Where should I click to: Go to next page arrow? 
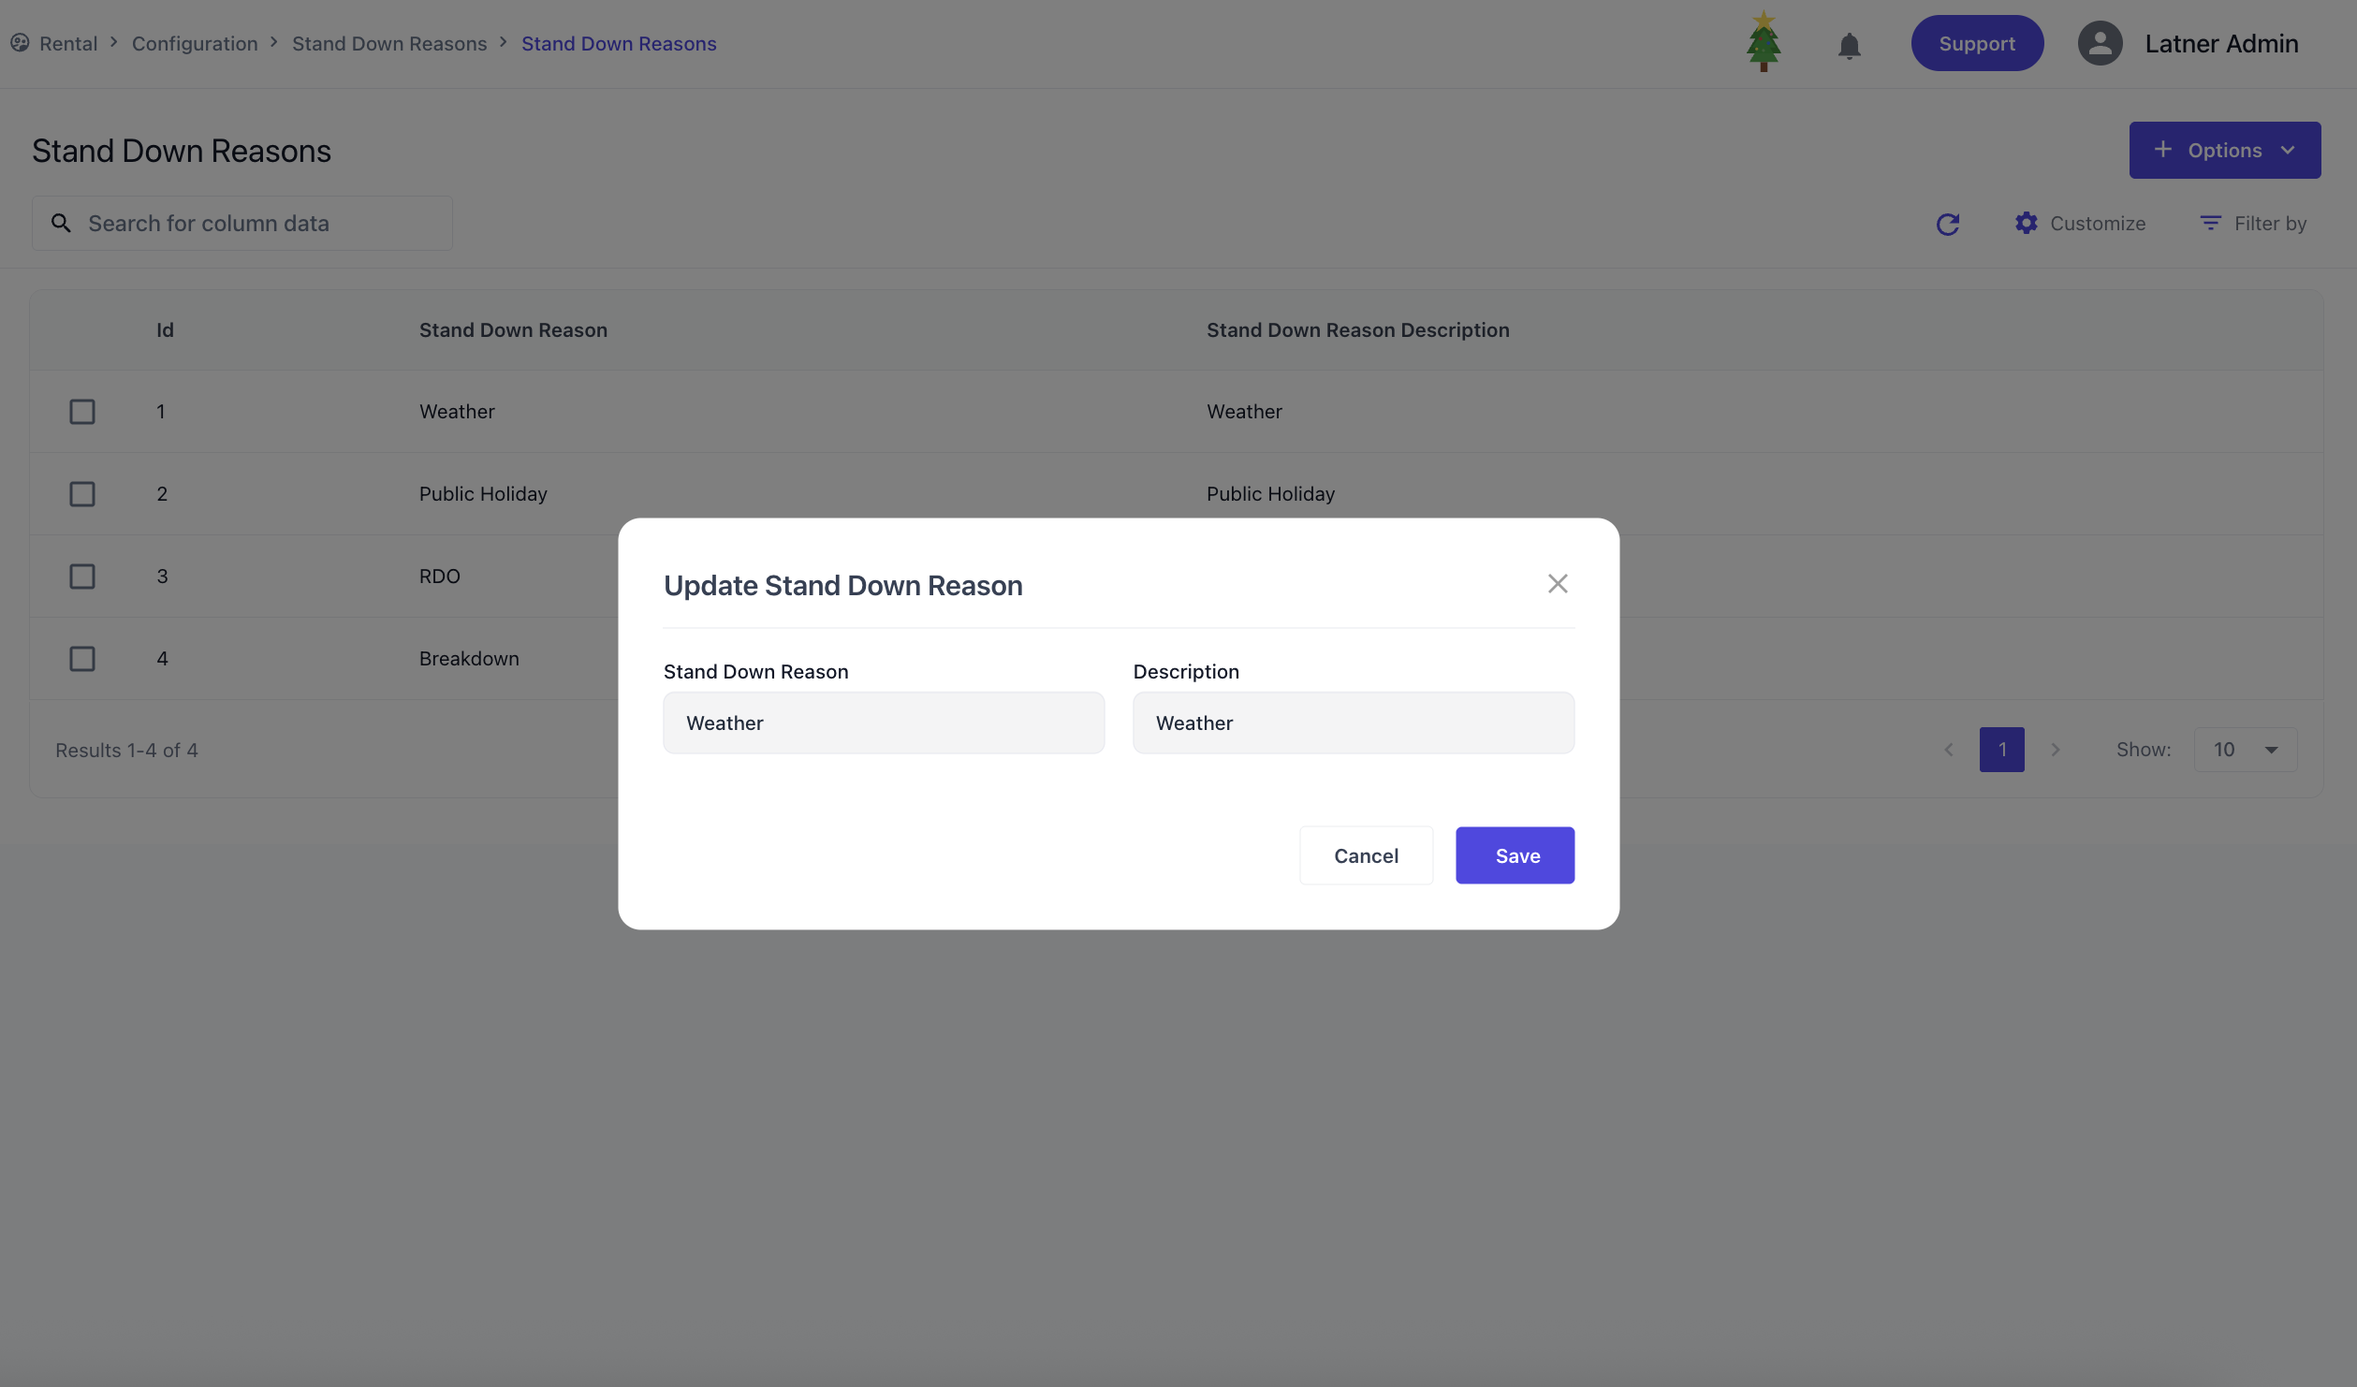(2056, 750)
